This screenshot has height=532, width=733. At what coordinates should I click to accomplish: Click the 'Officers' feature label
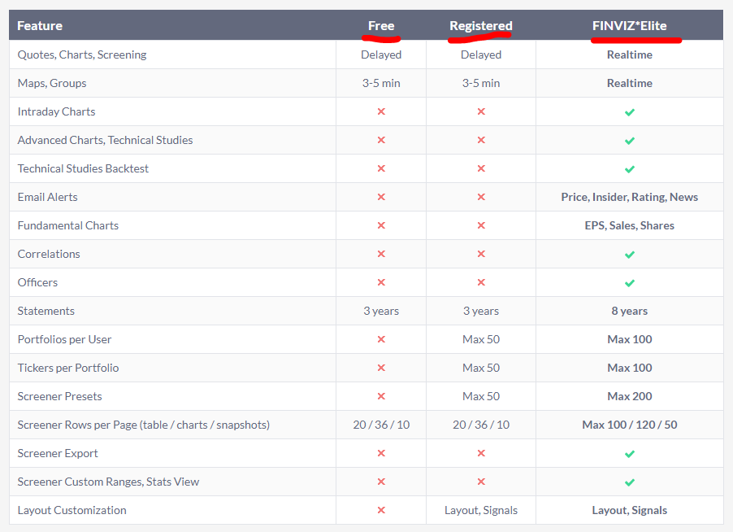[x=37, y=282]
